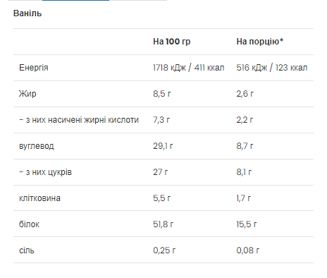Select the Жир row label
The height and width of the screenshot is (278, 327).
click(x=27, y=94)
